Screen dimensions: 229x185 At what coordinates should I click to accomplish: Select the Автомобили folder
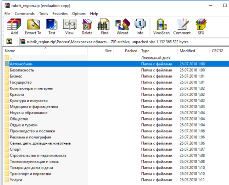[21, 64]
